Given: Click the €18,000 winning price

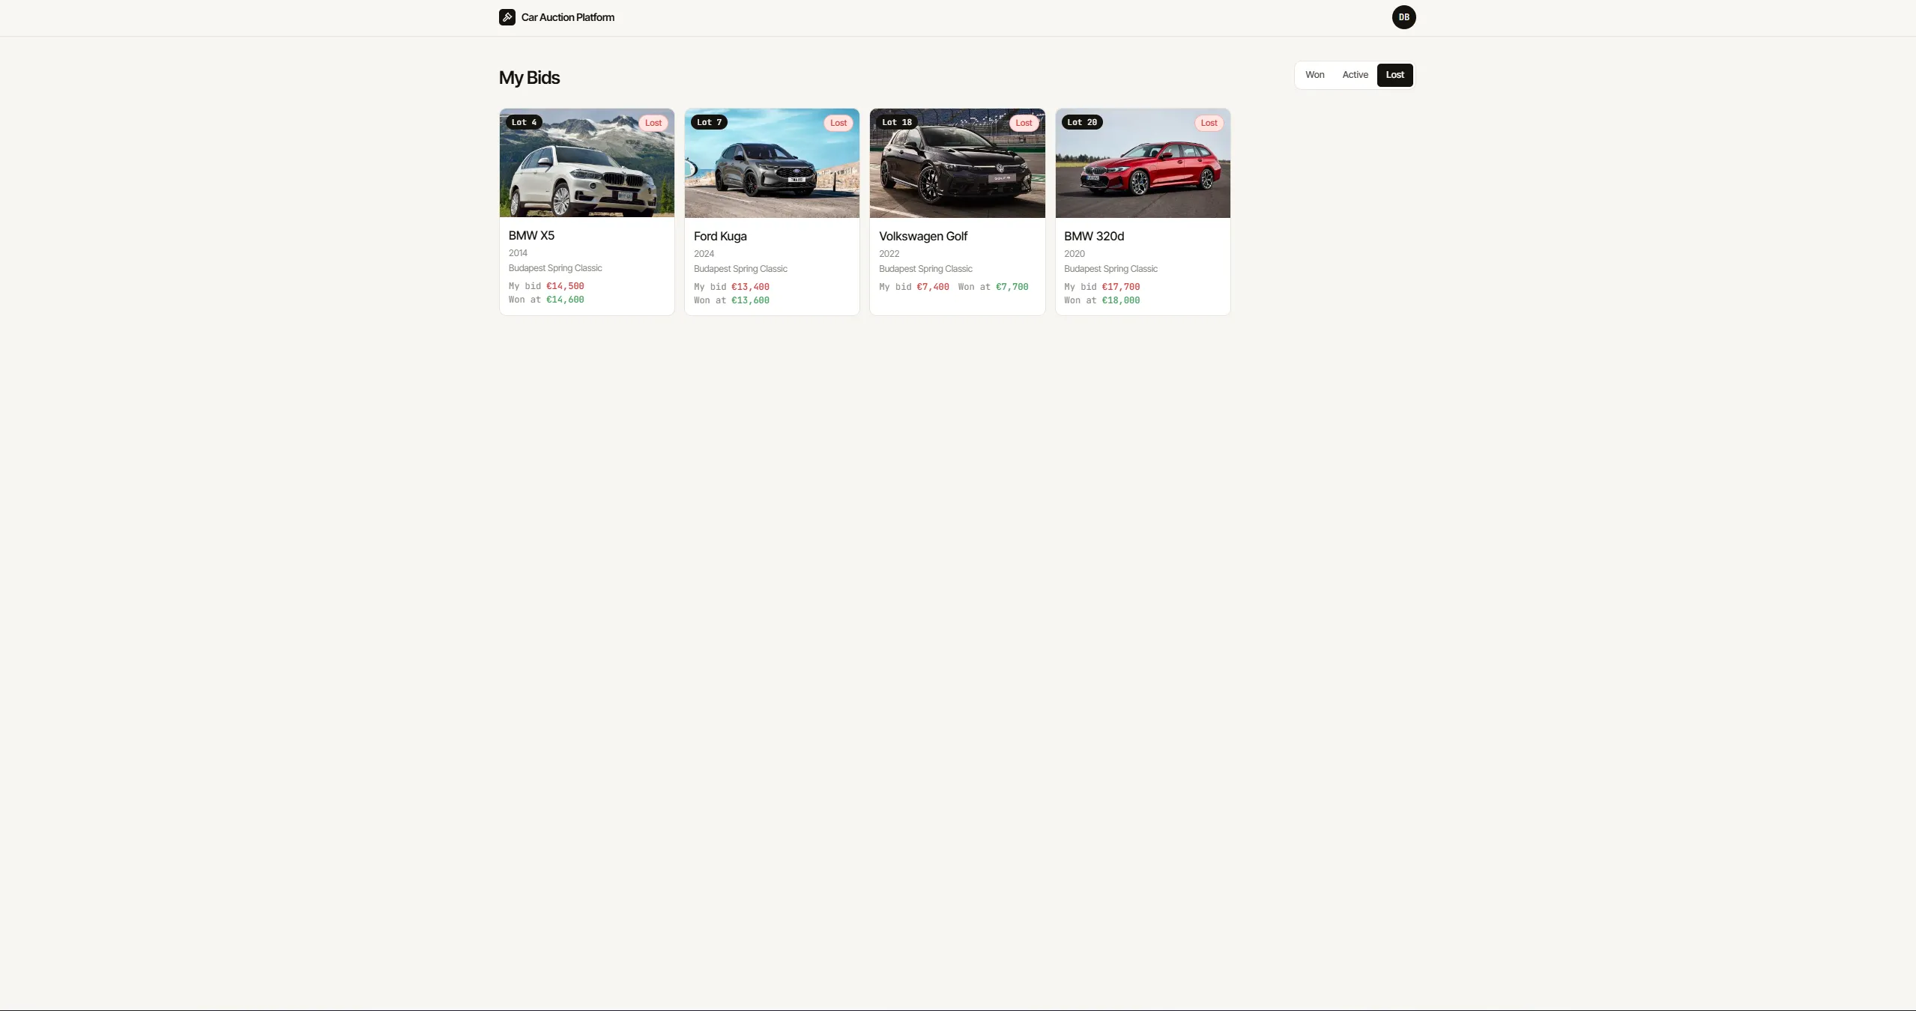Looking at the screenshot, I should (1120, 300).
